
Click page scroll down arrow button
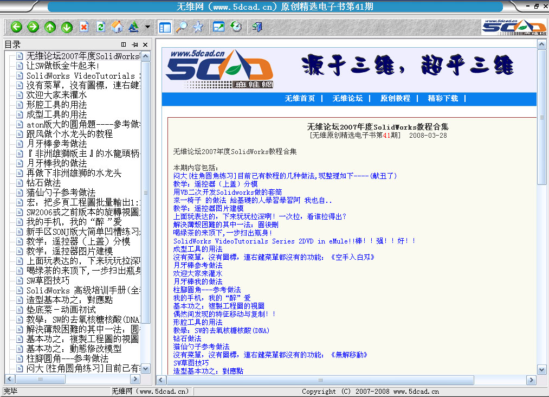click(541, 370)
